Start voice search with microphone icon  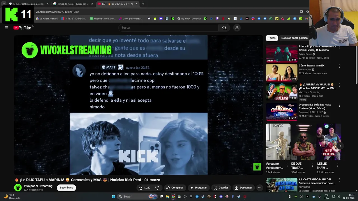coord(237,28)
